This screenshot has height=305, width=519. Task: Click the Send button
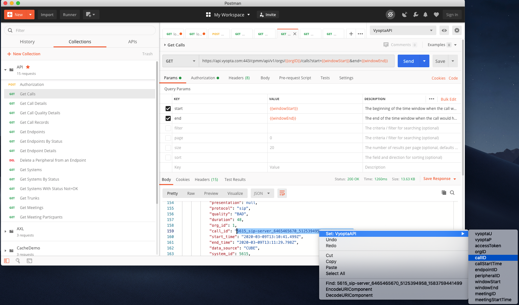408,61
